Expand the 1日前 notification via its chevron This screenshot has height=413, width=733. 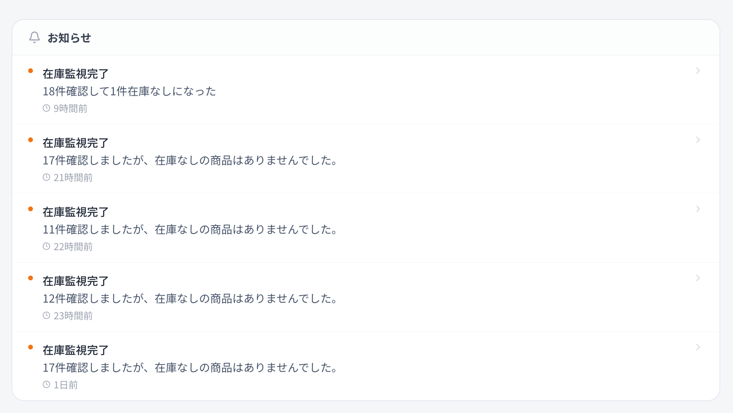(698, 347)
